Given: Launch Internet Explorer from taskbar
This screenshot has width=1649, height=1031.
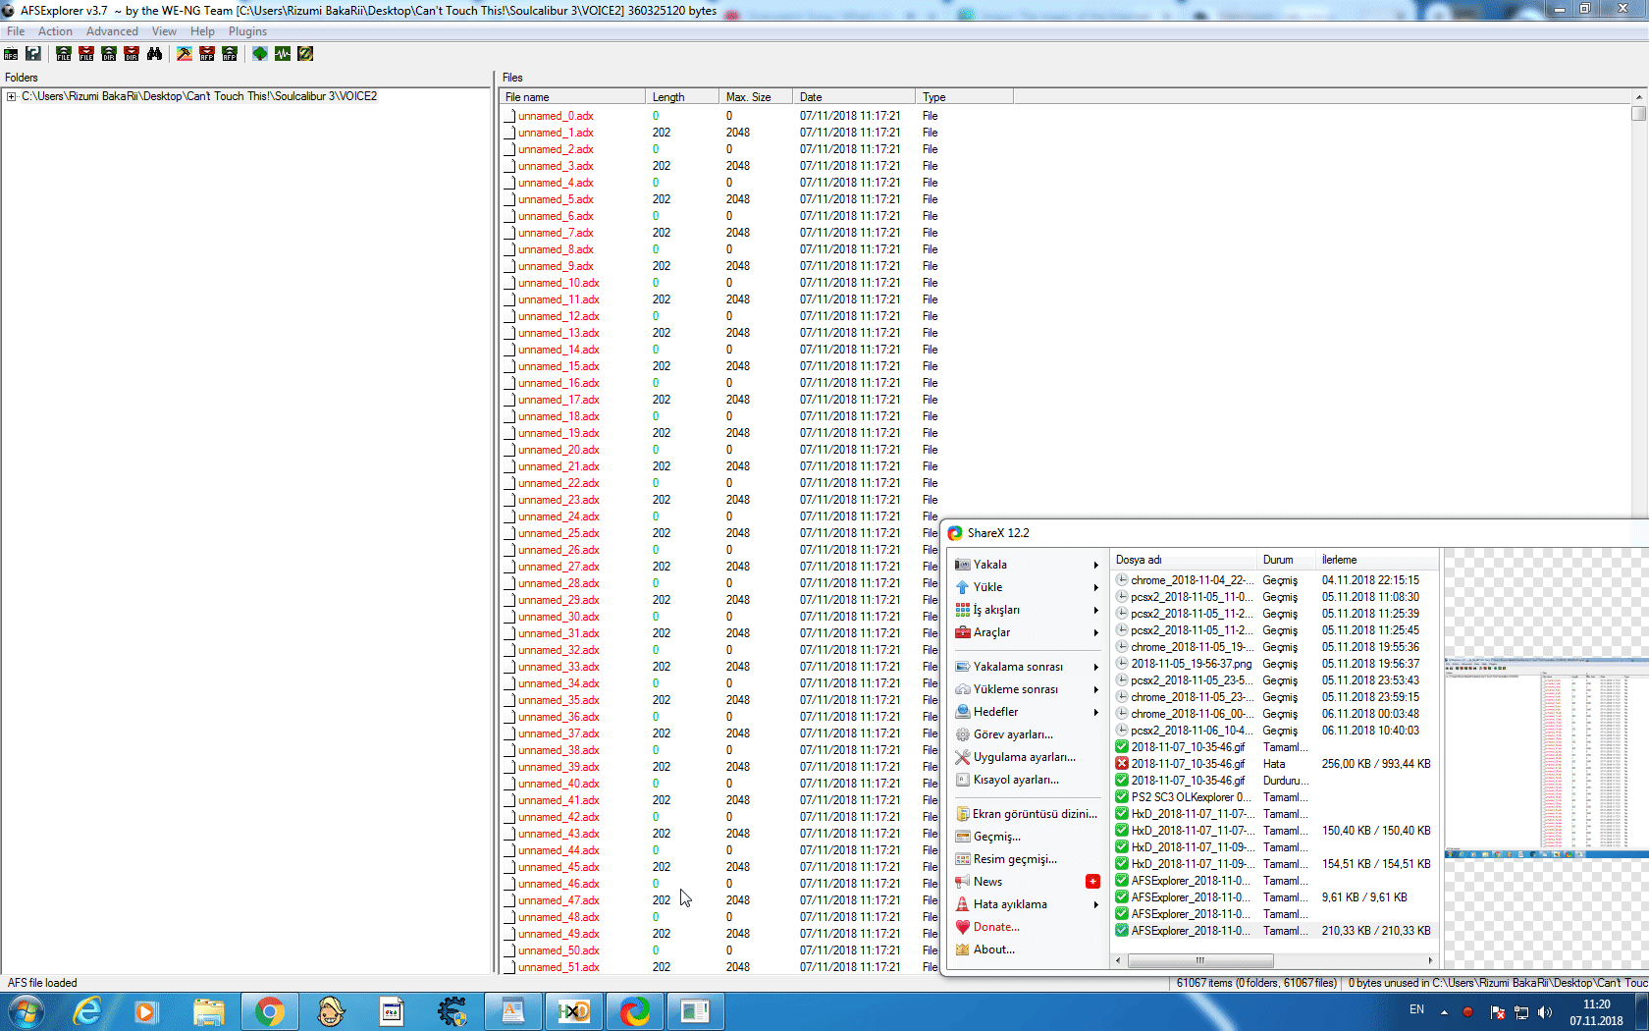Looking at the screenshot, I should click(x=87, y=1011).
